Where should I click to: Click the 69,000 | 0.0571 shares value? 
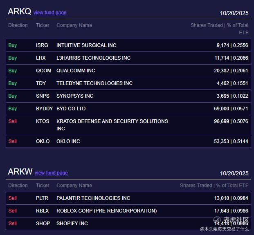pyautogui.click(x=231, y=109)
